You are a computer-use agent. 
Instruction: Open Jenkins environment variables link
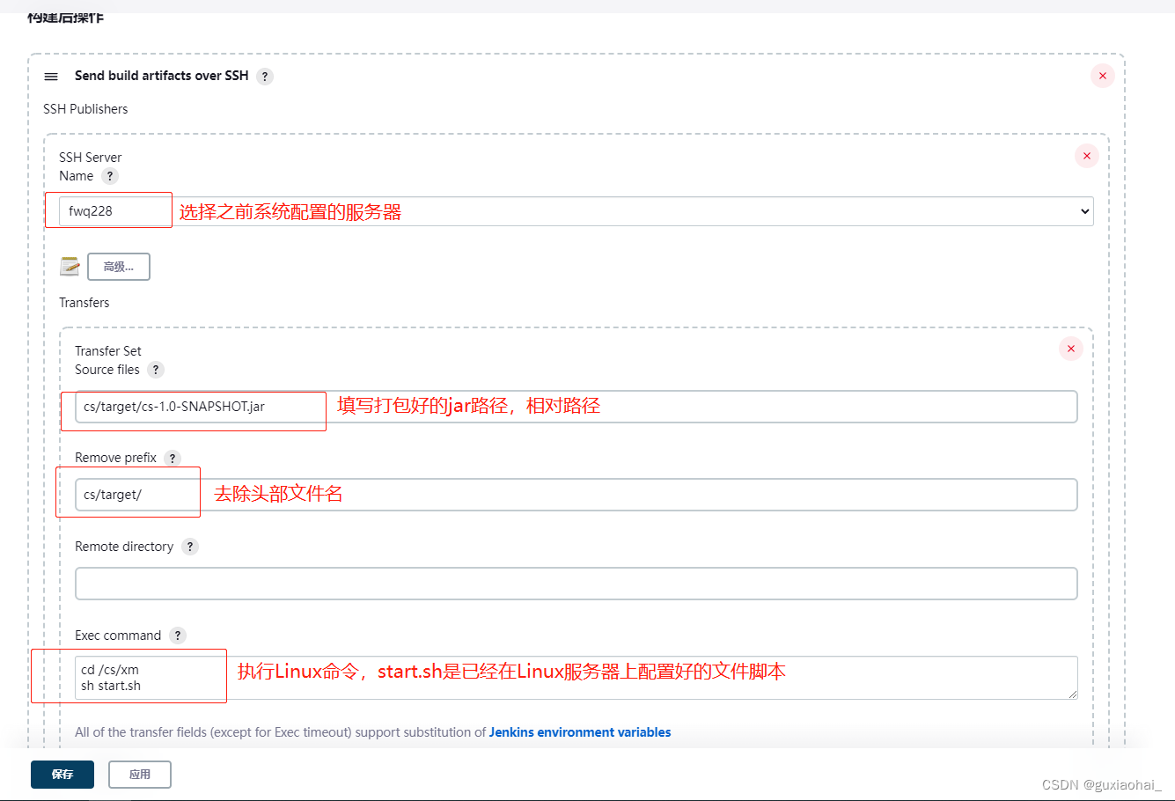[x=580, y=732]
